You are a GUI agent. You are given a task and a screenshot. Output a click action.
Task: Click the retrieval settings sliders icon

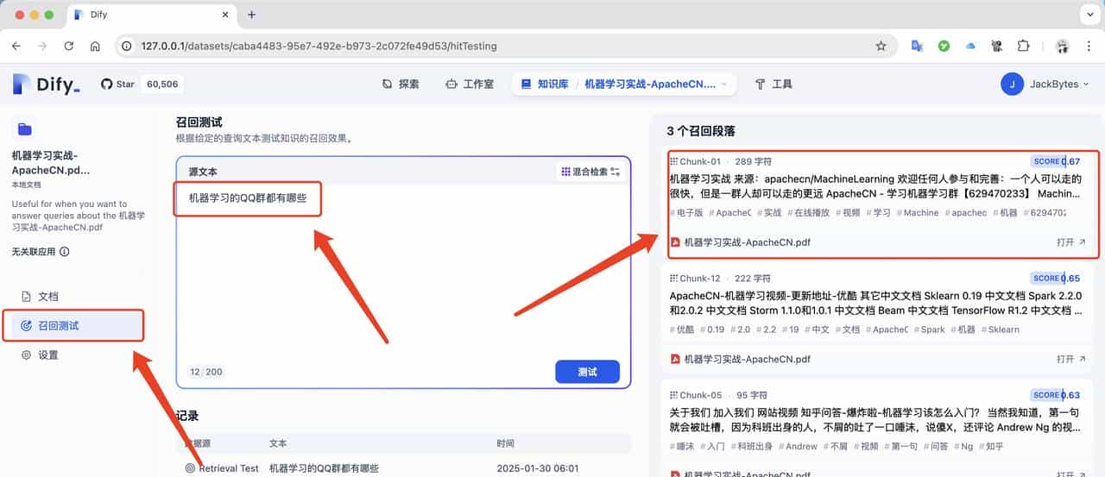tap(616, 172)
